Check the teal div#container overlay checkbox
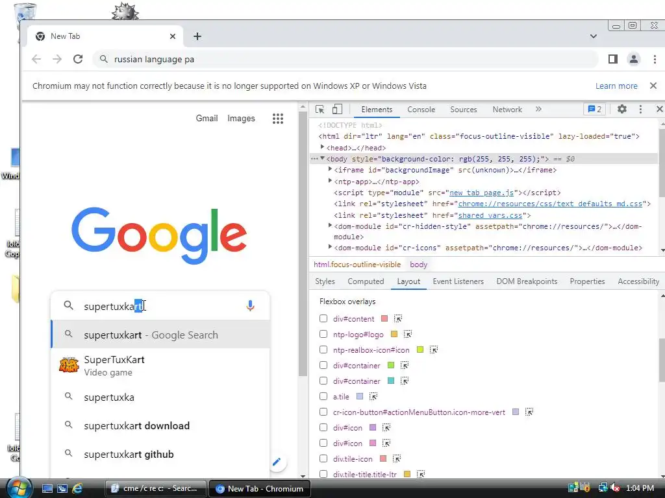Screen dimensions: 665x498 (323, 381)
